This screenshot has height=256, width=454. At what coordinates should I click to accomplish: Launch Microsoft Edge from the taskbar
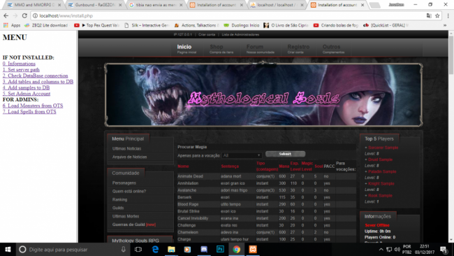coord(155,249)
